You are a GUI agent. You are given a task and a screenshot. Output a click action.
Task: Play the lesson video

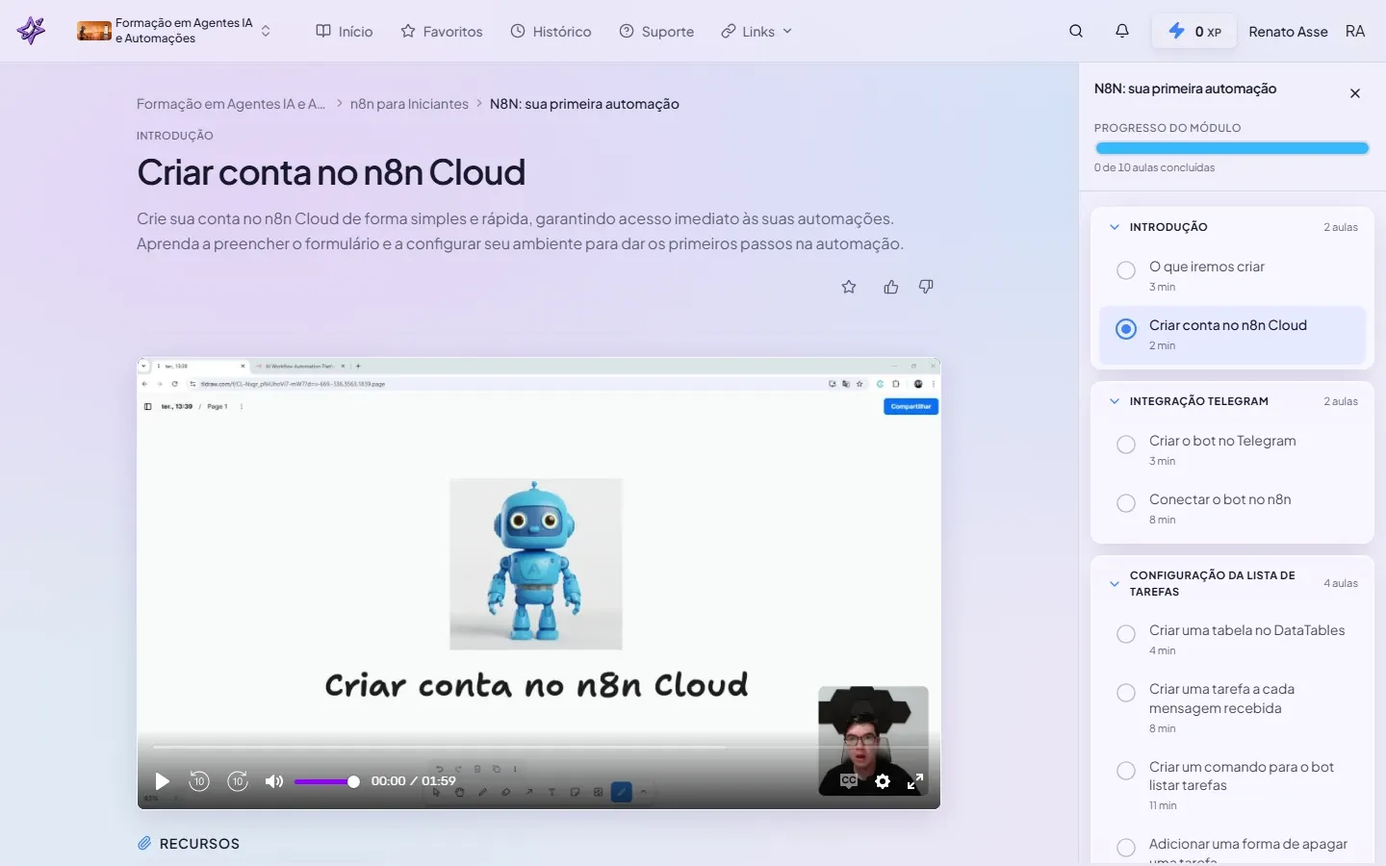click(x=163, y=781)
